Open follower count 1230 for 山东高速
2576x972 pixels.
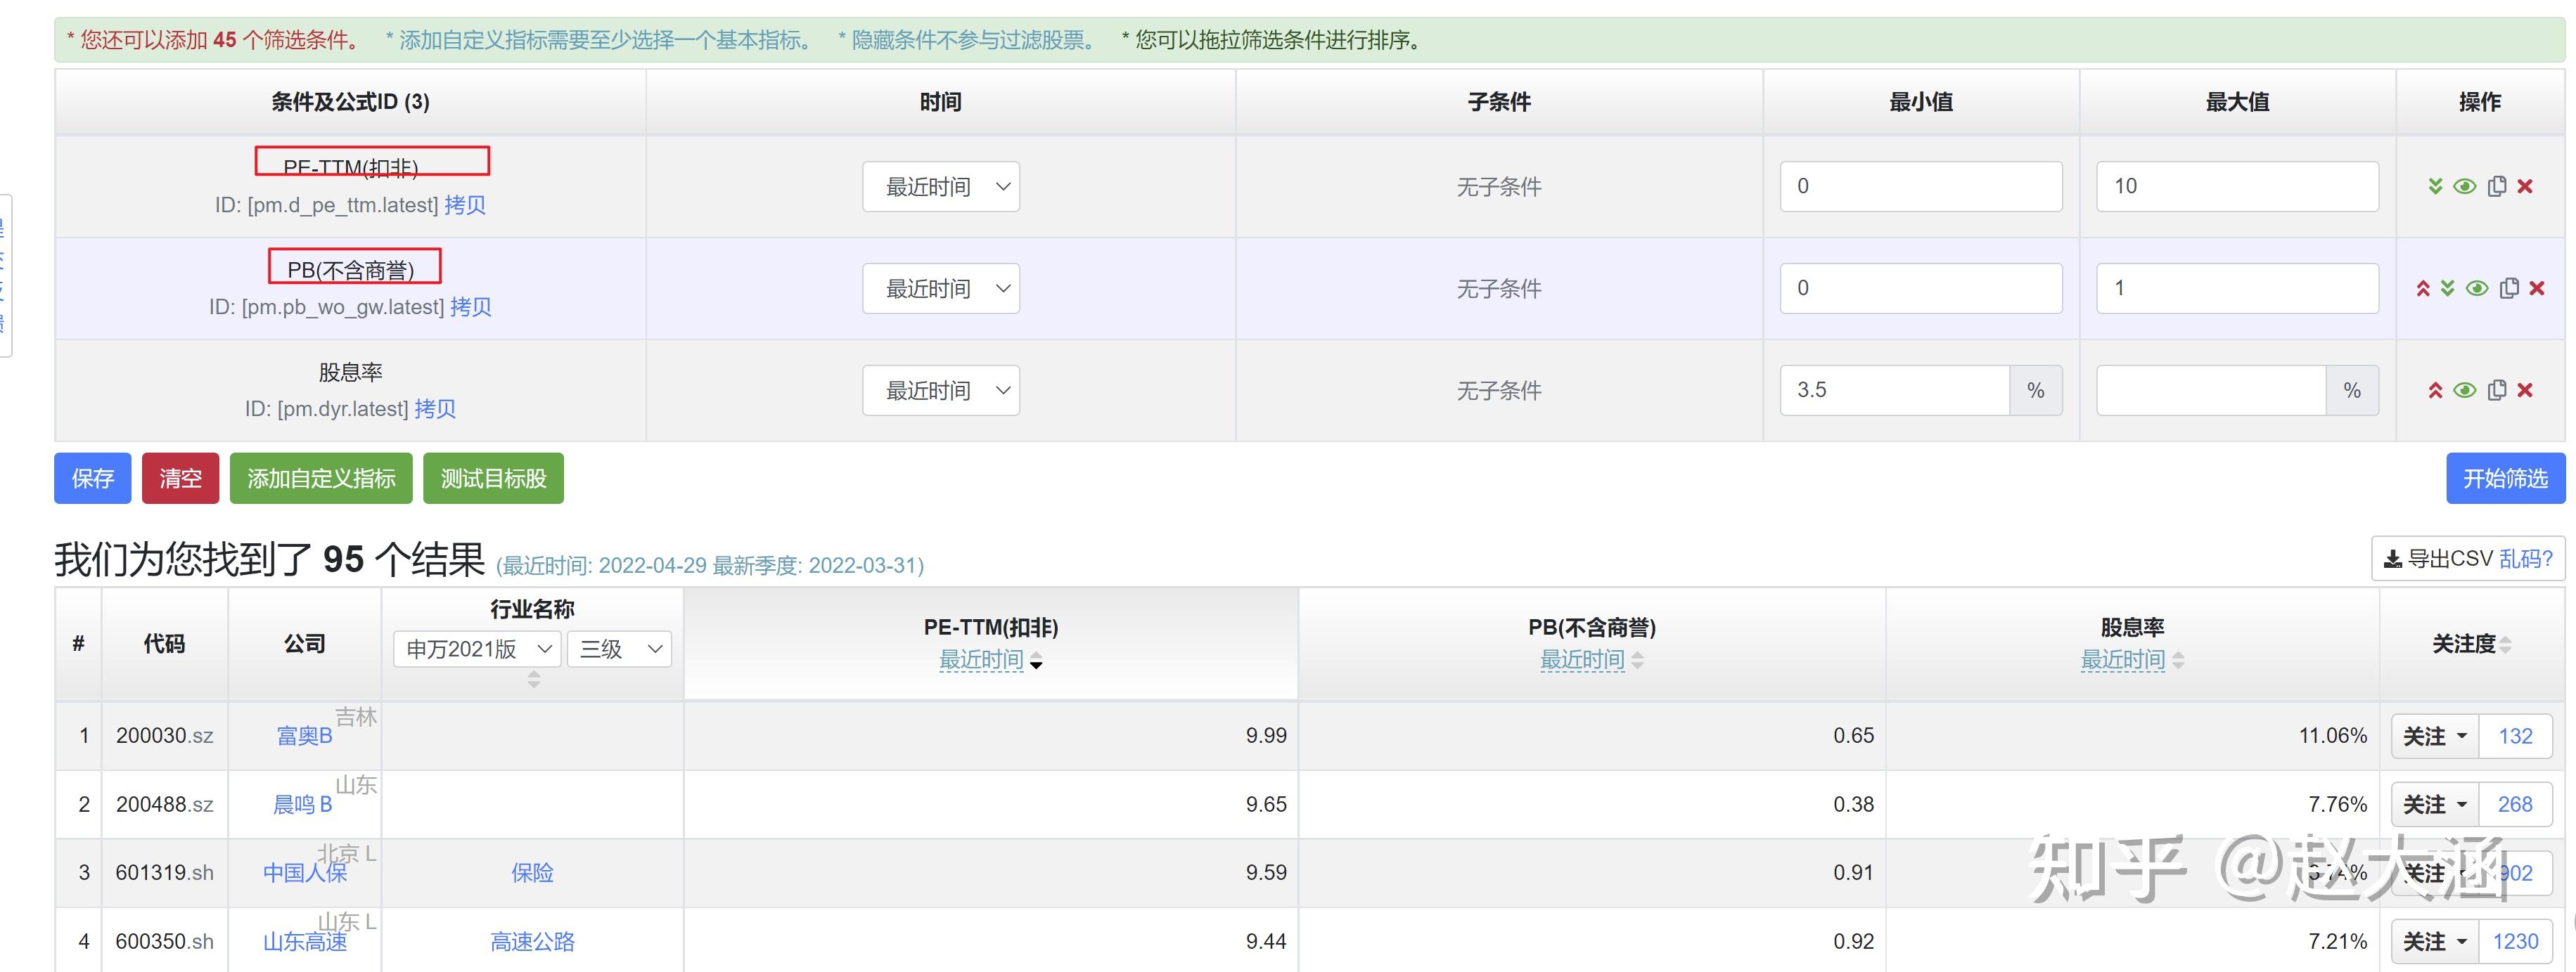coord(2515,942)
